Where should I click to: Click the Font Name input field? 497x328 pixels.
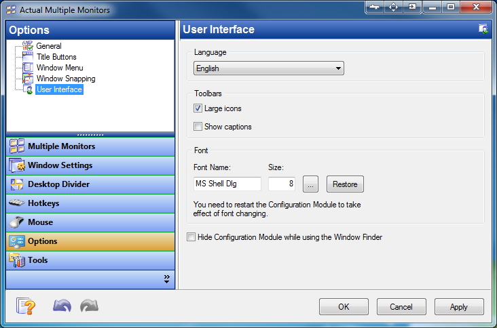(x=227, y=184)
